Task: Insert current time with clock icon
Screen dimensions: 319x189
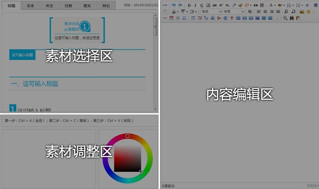Action: pos(178,18)
